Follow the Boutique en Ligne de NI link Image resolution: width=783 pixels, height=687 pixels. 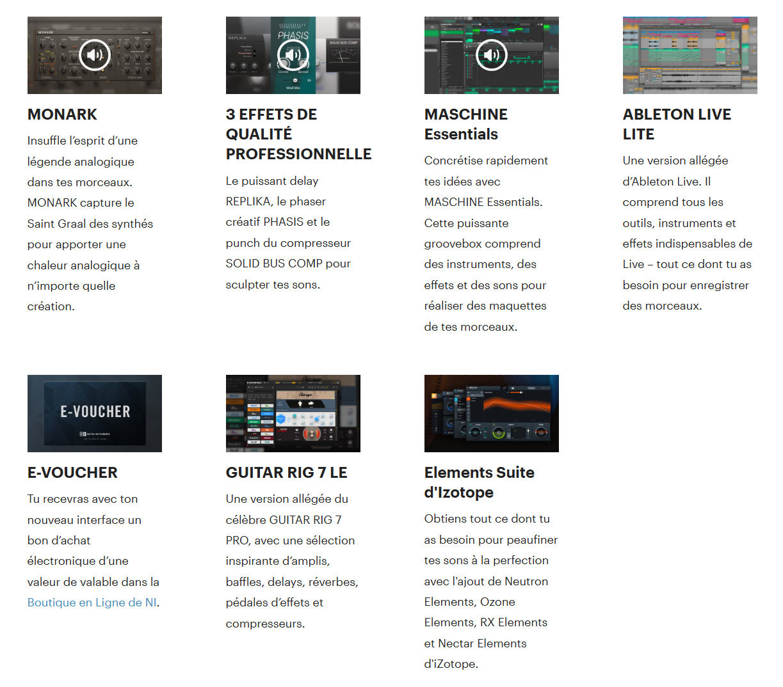click(x=92, y=603)
